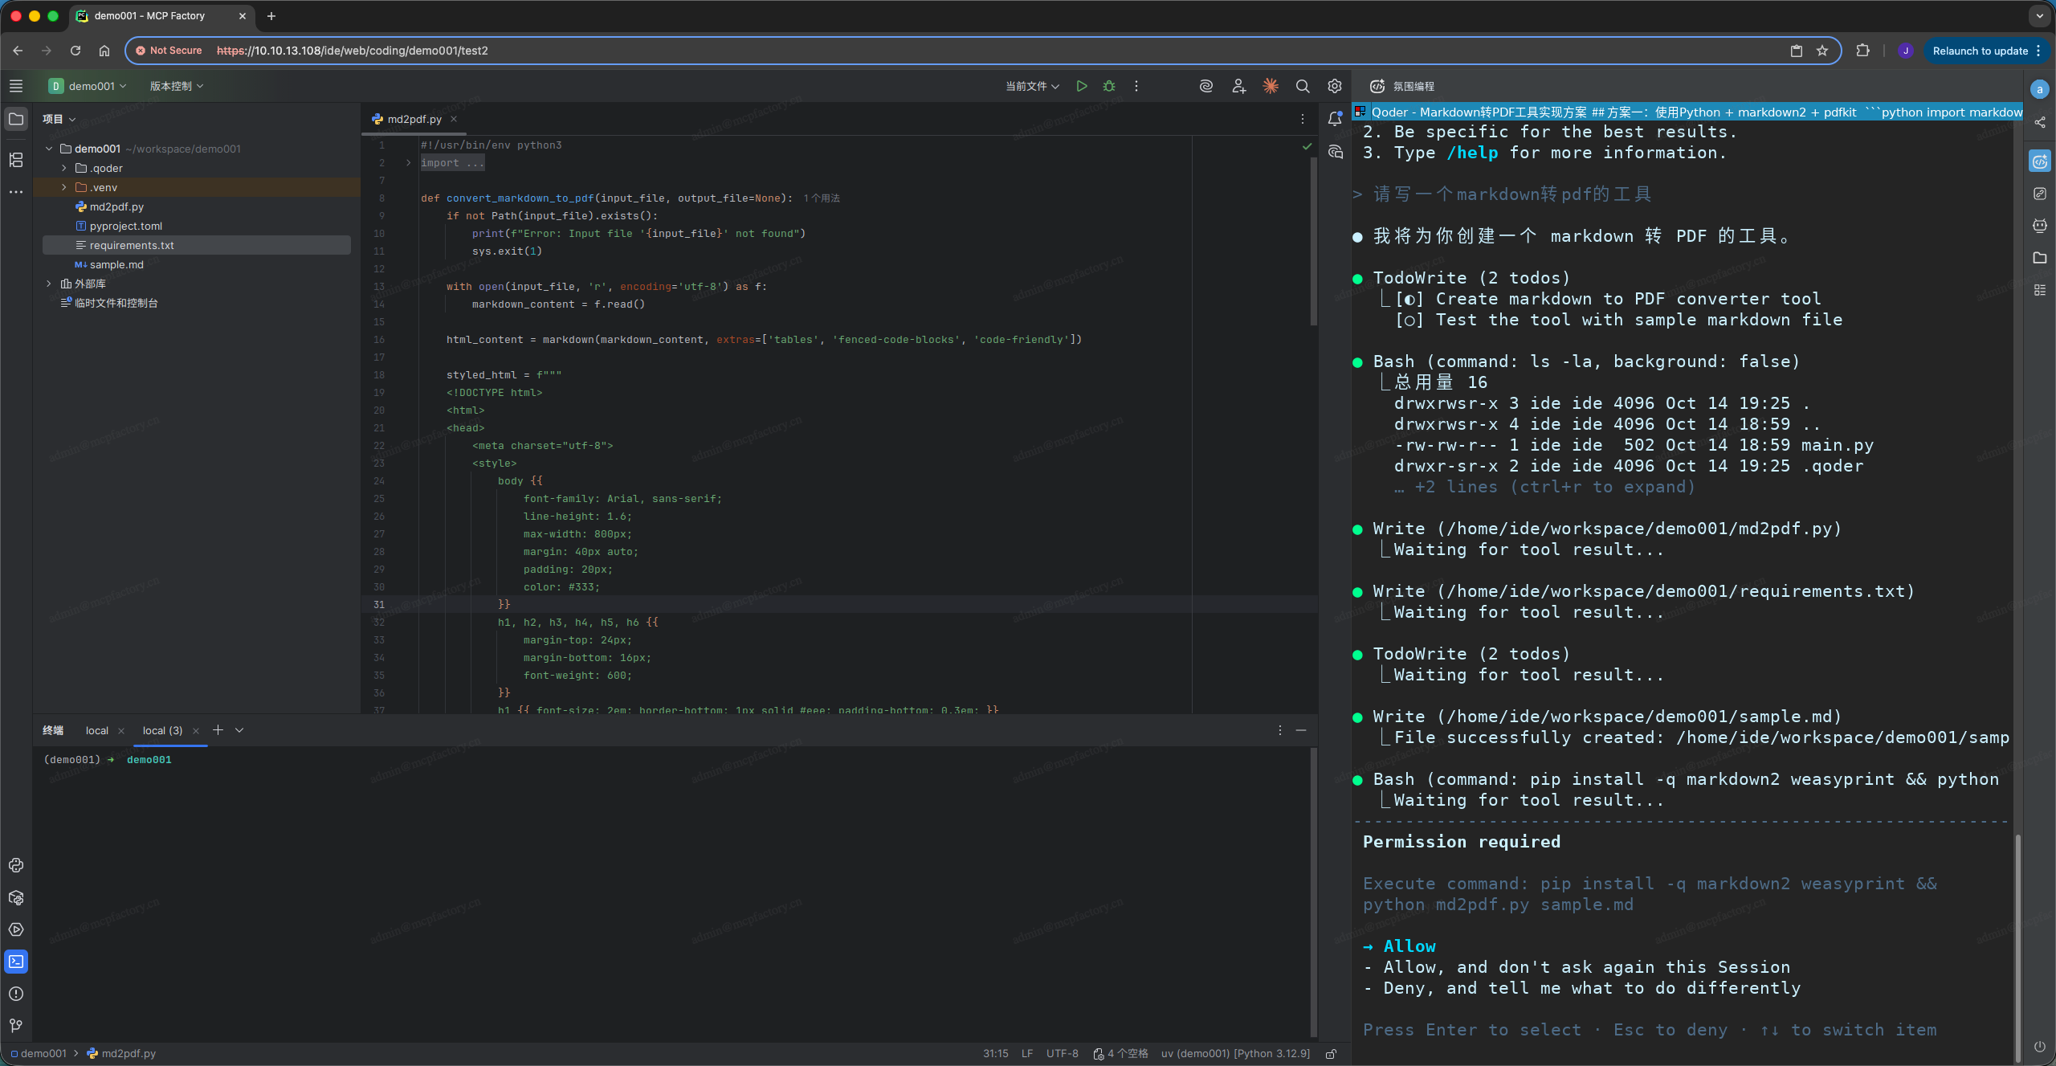Click the browser address bar URL
Screen dimensions: 2056x1066
[x=352, y=51]
